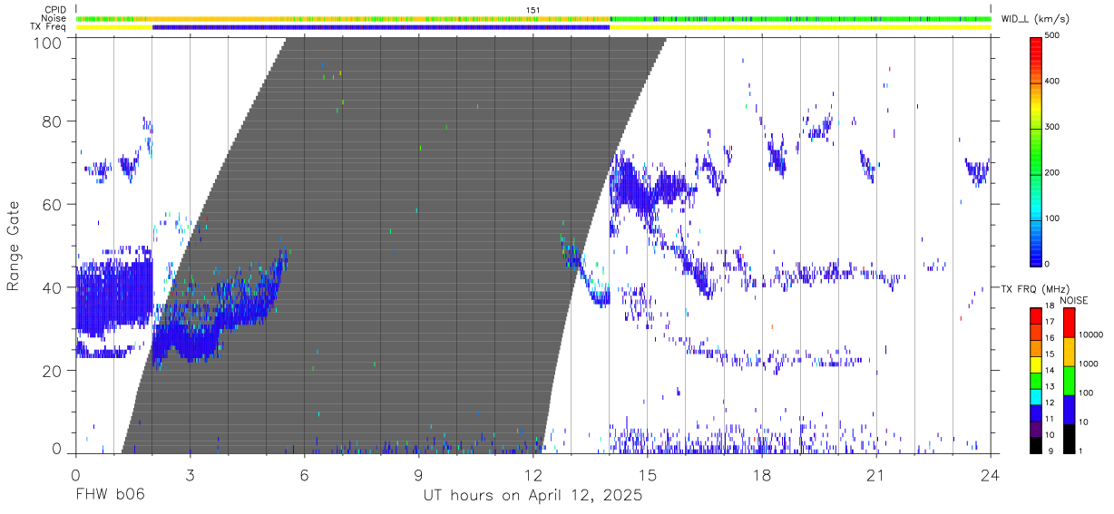Select the "FHW b06" radar label
1114x514 pixels.
coord(110,496)
